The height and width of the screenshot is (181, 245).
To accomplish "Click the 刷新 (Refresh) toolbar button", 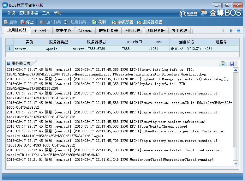I will point(99,22).
